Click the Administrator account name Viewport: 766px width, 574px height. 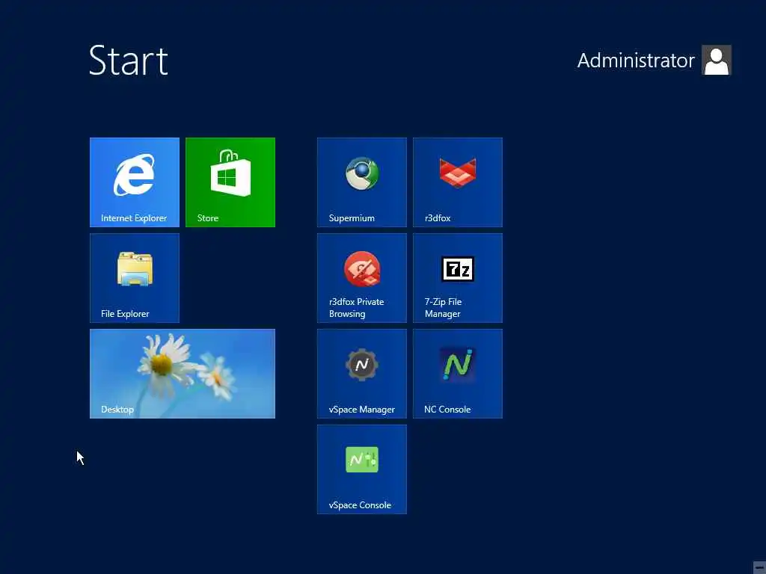tap(636, 61)
